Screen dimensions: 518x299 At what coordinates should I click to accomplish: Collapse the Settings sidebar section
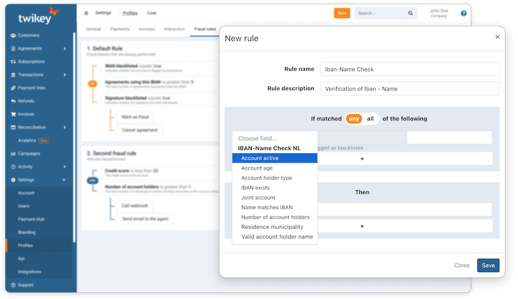click(x=65, y=180)
